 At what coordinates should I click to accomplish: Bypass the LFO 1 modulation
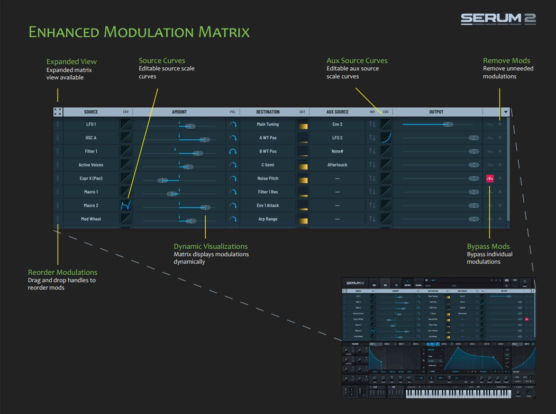coord(490,124)
